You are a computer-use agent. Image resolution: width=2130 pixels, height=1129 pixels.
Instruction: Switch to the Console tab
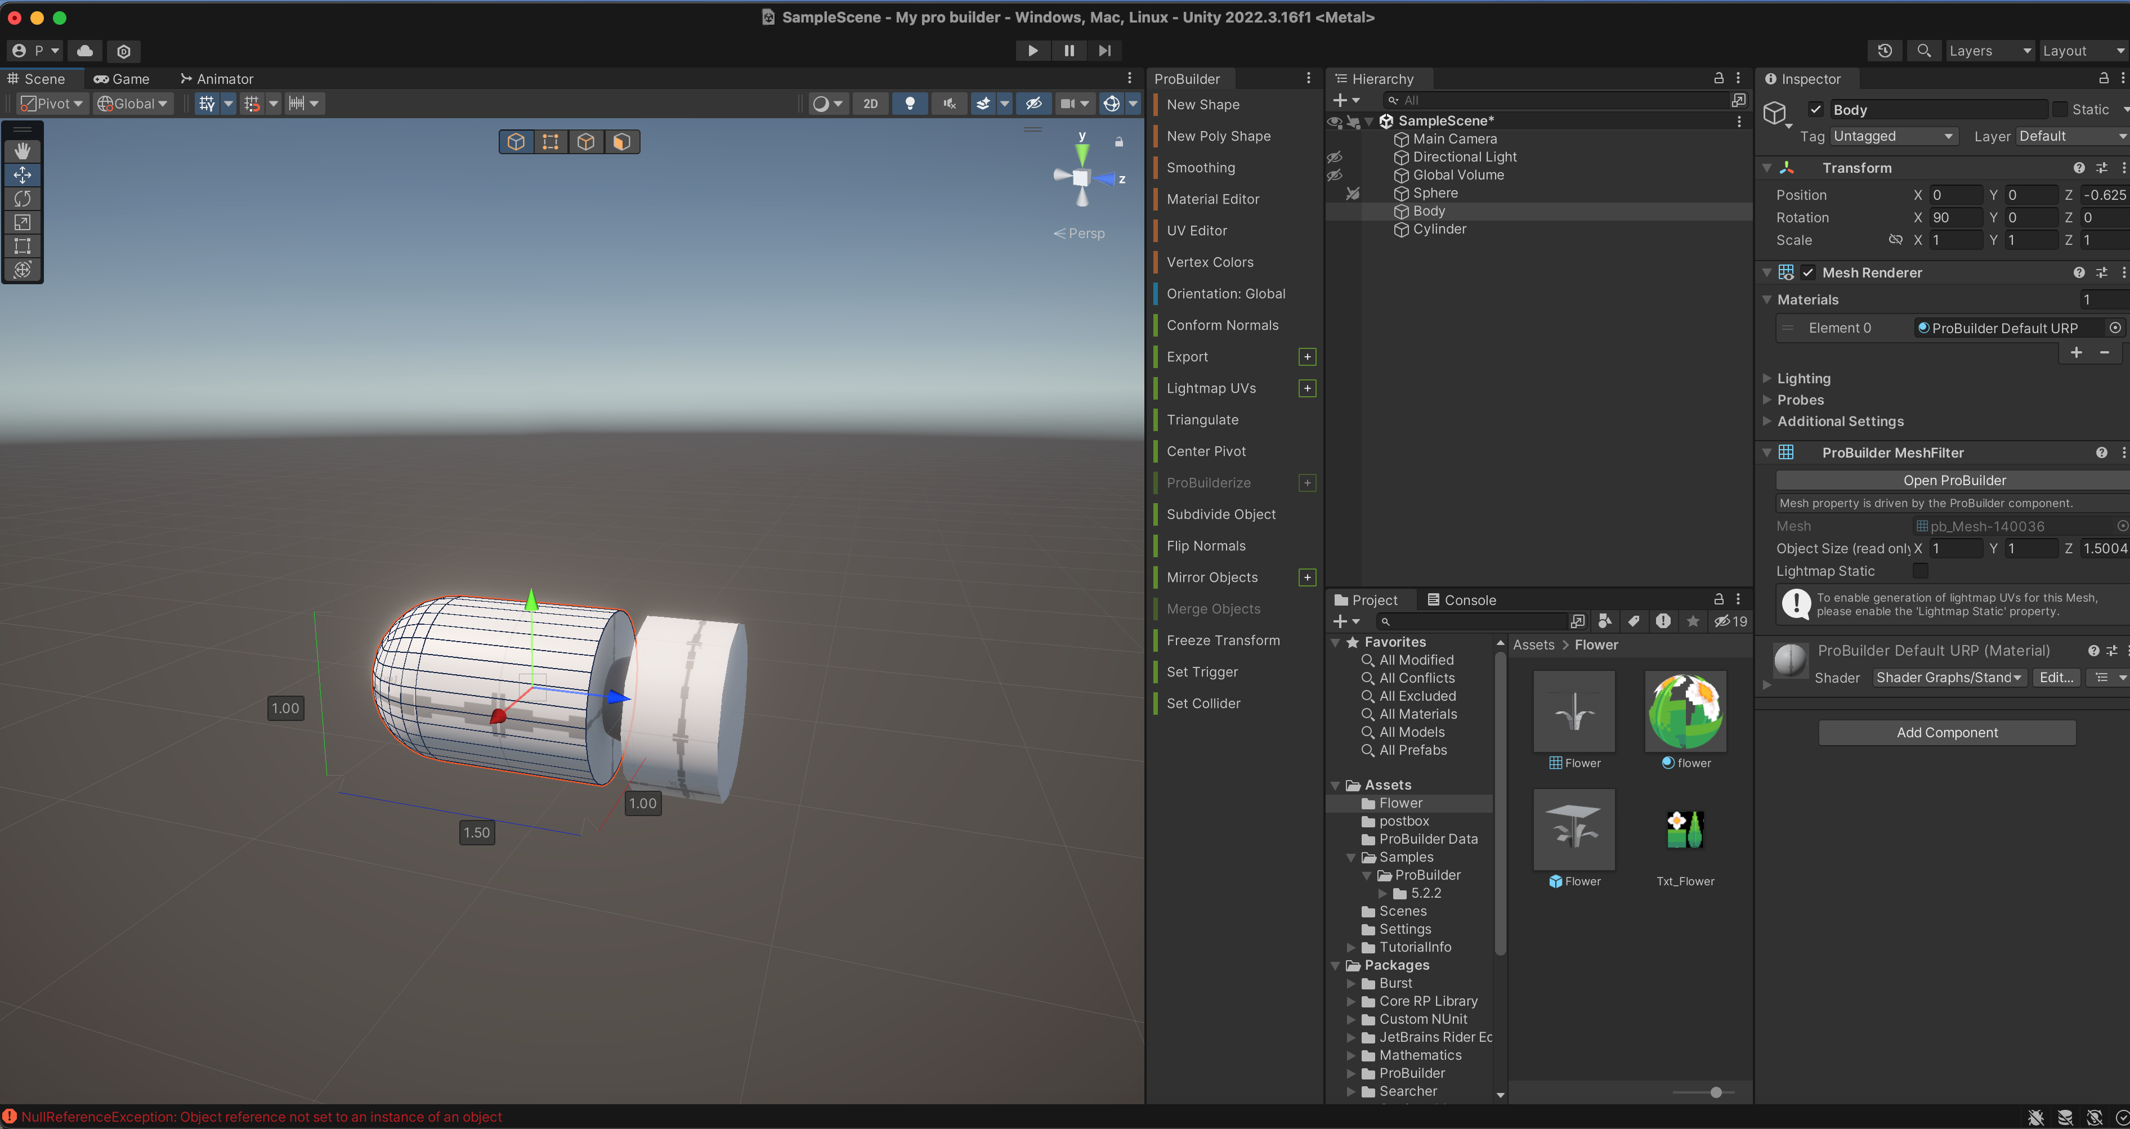coord(1461,600)
